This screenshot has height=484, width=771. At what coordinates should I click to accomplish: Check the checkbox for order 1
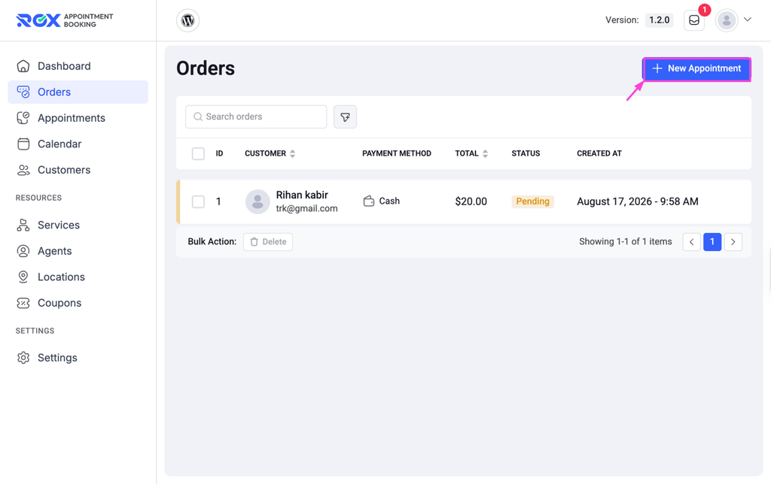198,201
